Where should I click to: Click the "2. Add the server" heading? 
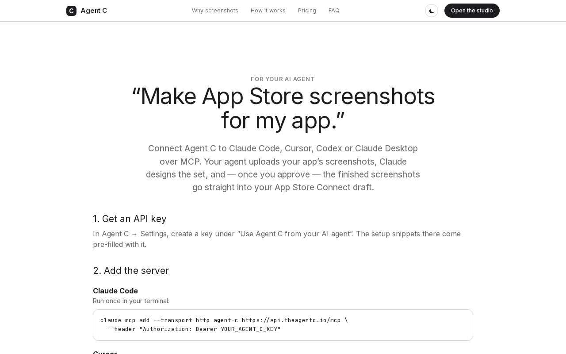coord(131,270)
